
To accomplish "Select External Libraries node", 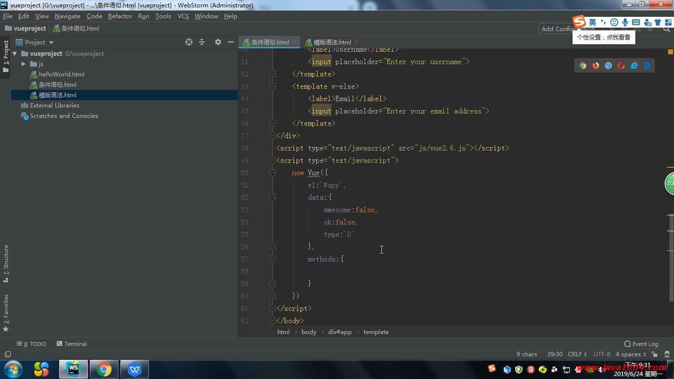I will 54,105.
